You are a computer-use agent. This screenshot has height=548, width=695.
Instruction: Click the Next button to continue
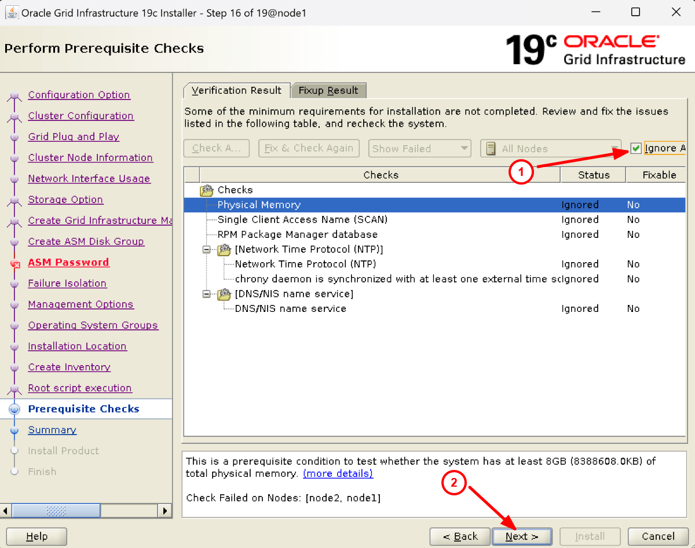[521, 536]
